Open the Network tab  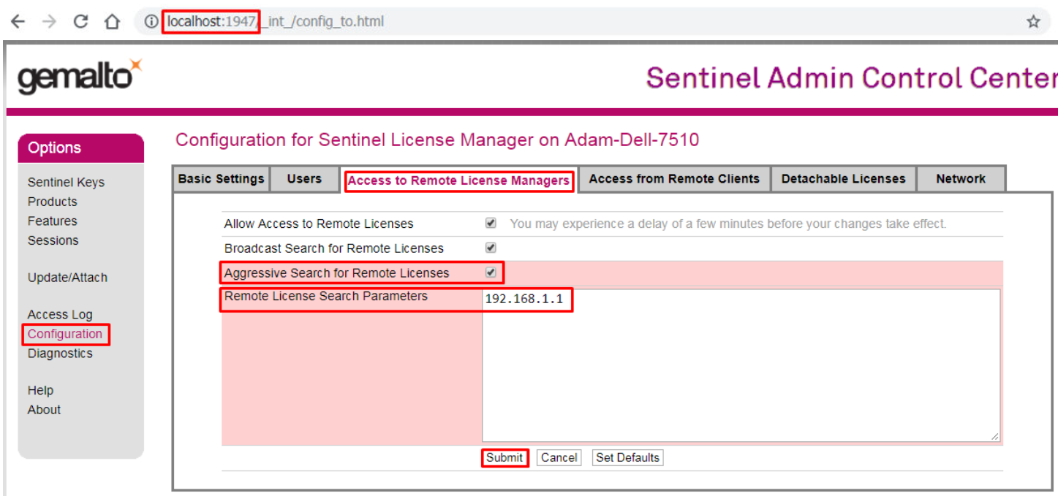pyautogui.click(x=960, y=179)
